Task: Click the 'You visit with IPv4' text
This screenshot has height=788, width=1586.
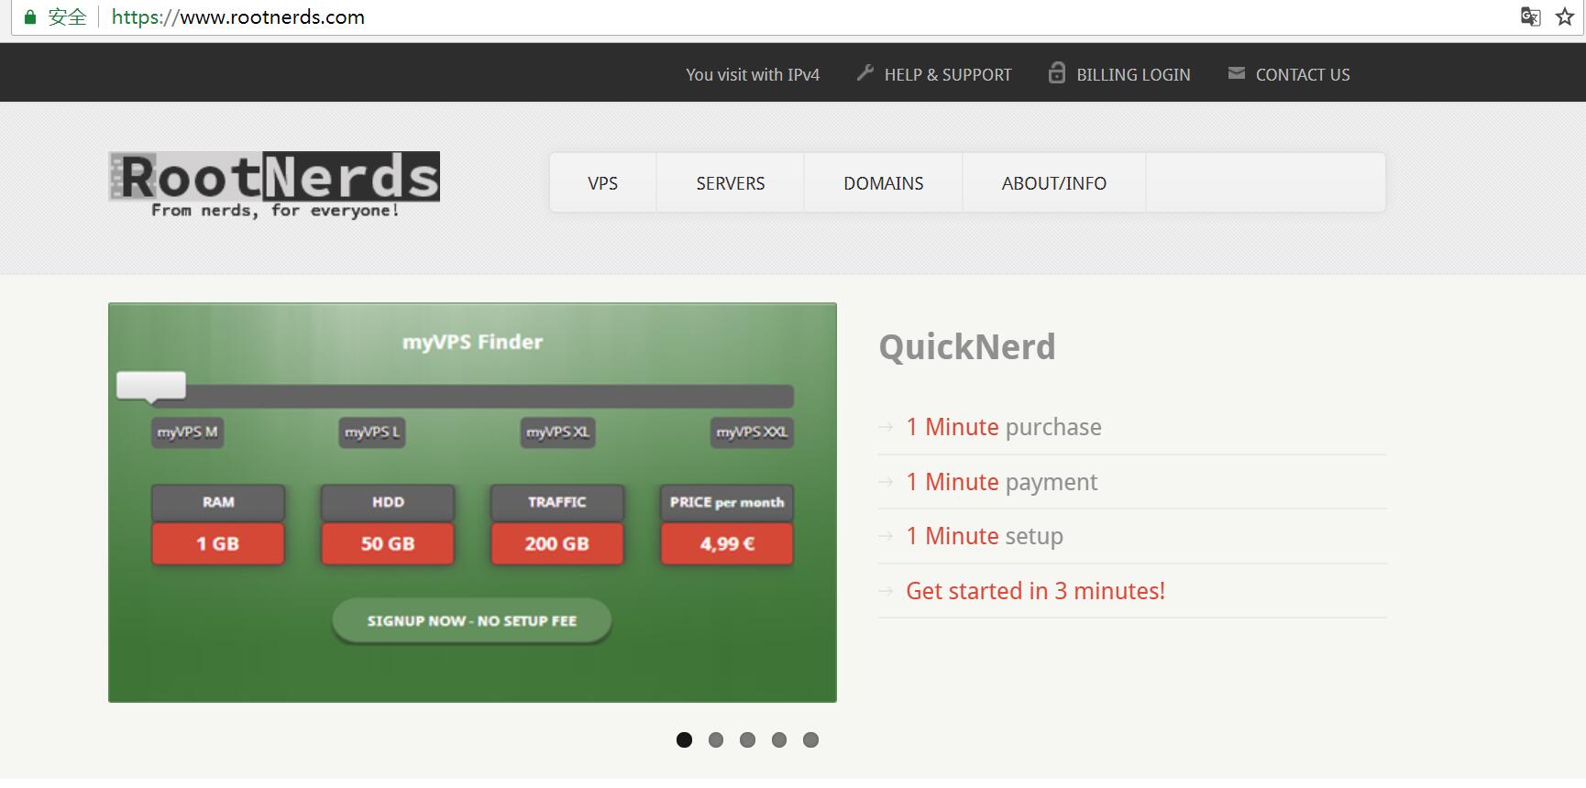Action: 753,75
